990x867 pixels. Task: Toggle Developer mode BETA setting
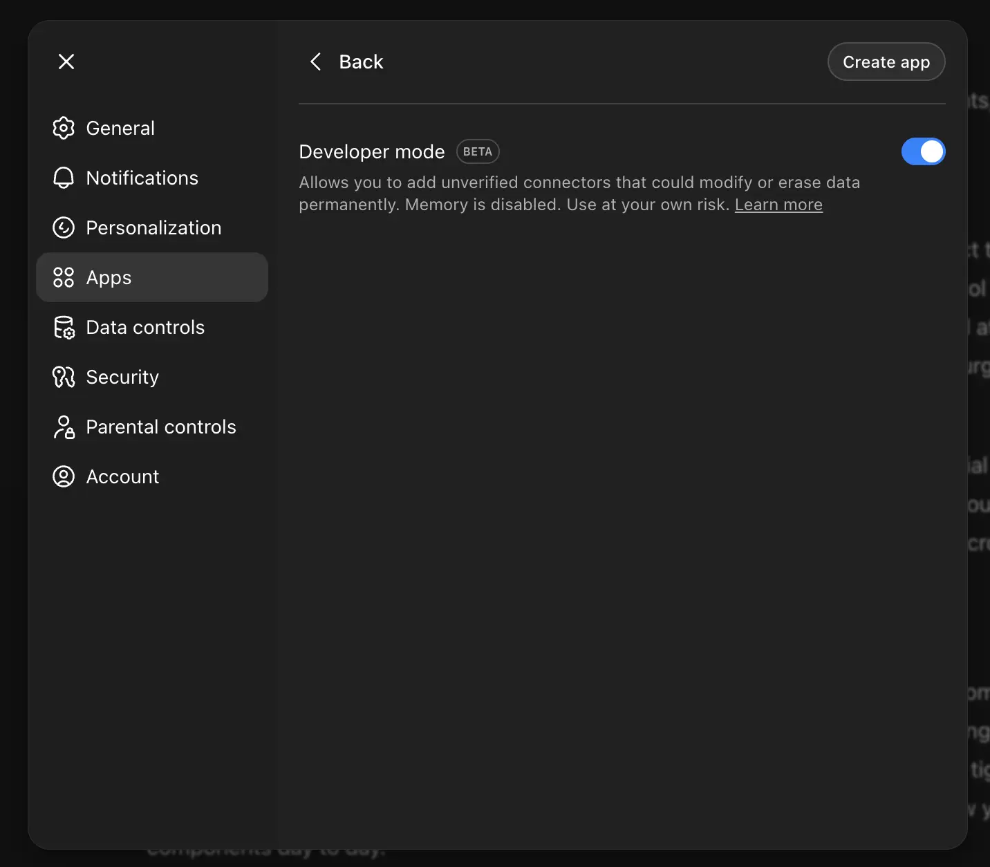pos(924,151)
